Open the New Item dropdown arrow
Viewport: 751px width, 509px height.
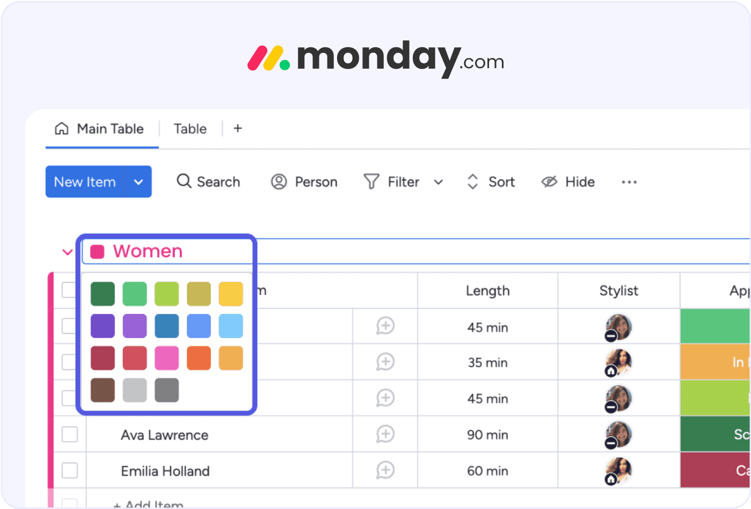point(138,182)
